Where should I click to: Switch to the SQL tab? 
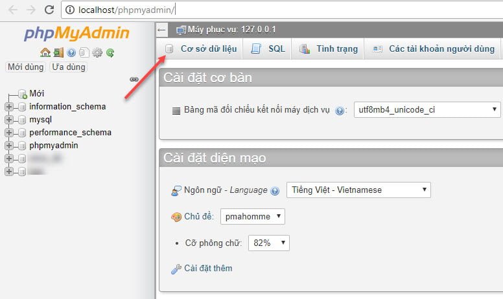[269, 49]
